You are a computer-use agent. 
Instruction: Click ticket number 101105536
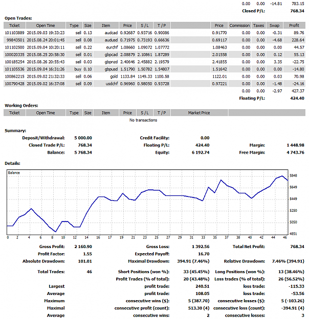point(14,69)
